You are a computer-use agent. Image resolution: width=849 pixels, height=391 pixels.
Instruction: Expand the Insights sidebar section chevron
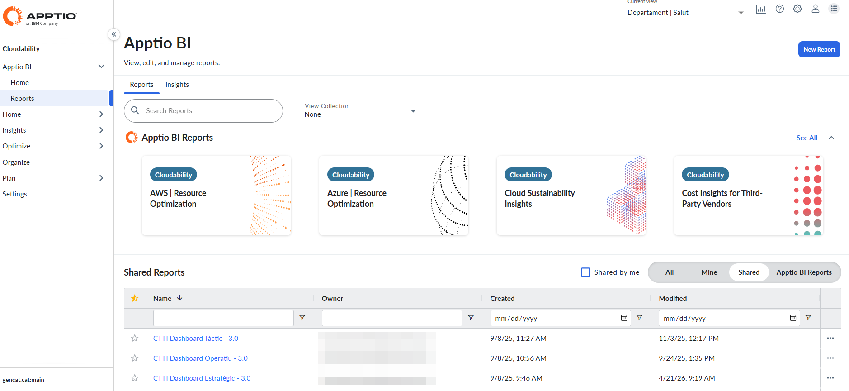[x=101, y=130]
